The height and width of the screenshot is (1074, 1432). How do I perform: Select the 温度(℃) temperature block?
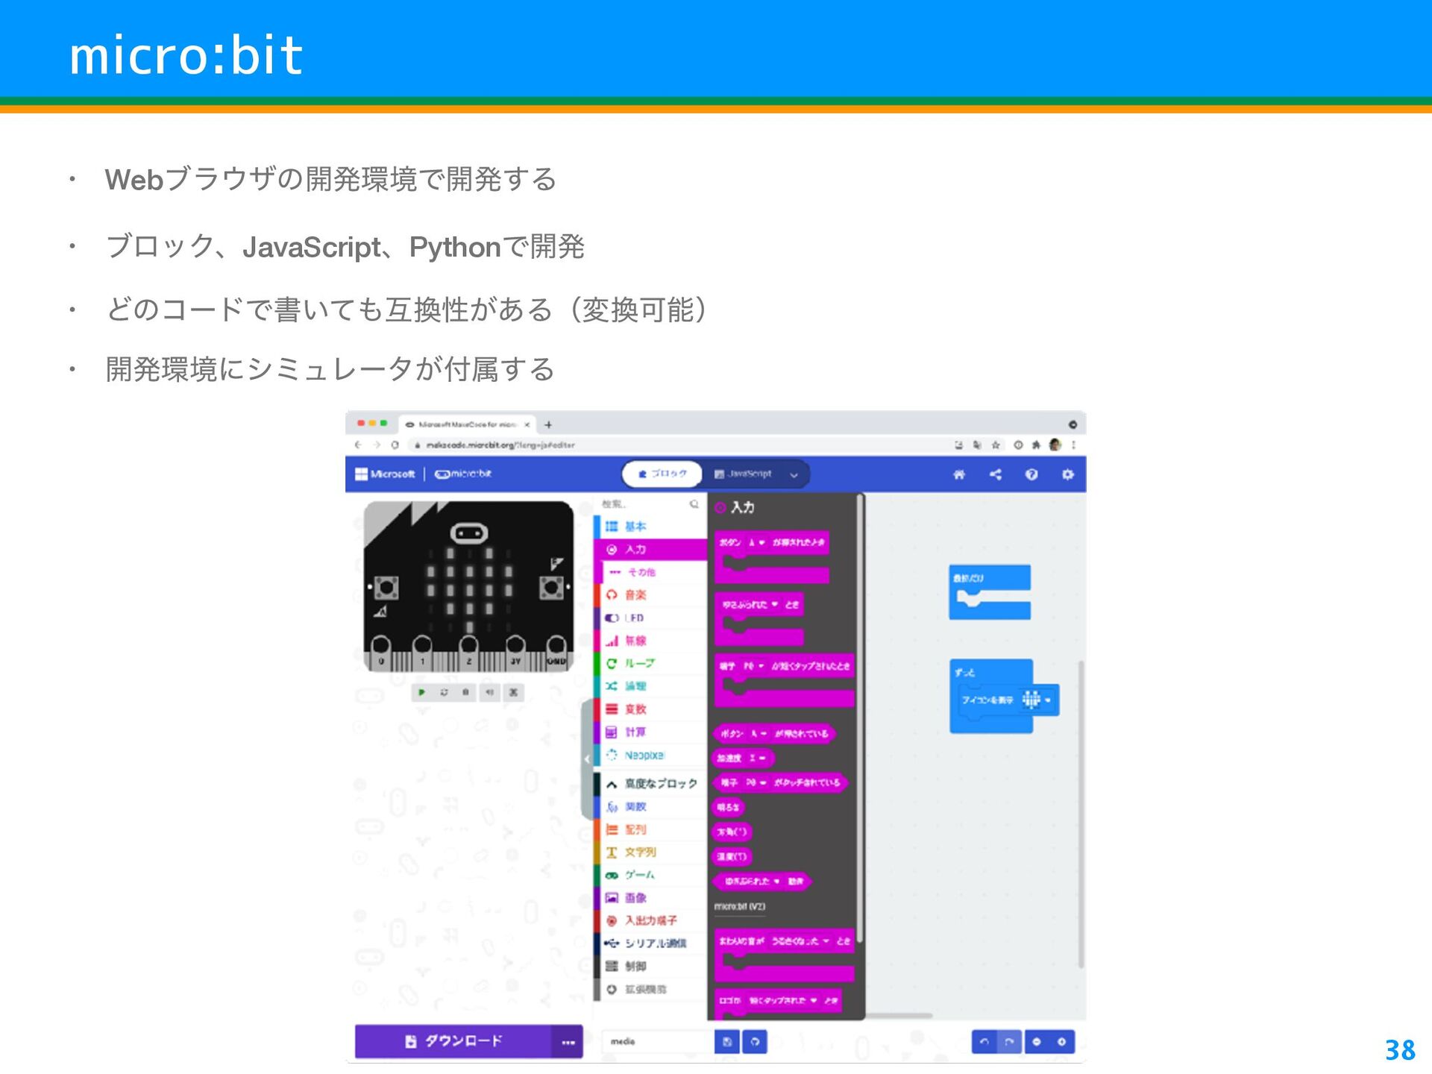pos(732,856)
